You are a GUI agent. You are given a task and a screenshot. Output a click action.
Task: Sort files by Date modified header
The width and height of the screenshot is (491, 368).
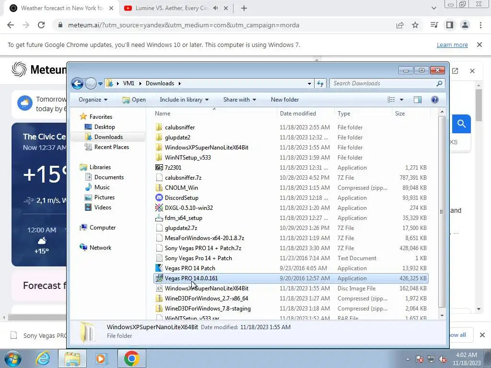(x=305, y=113)
